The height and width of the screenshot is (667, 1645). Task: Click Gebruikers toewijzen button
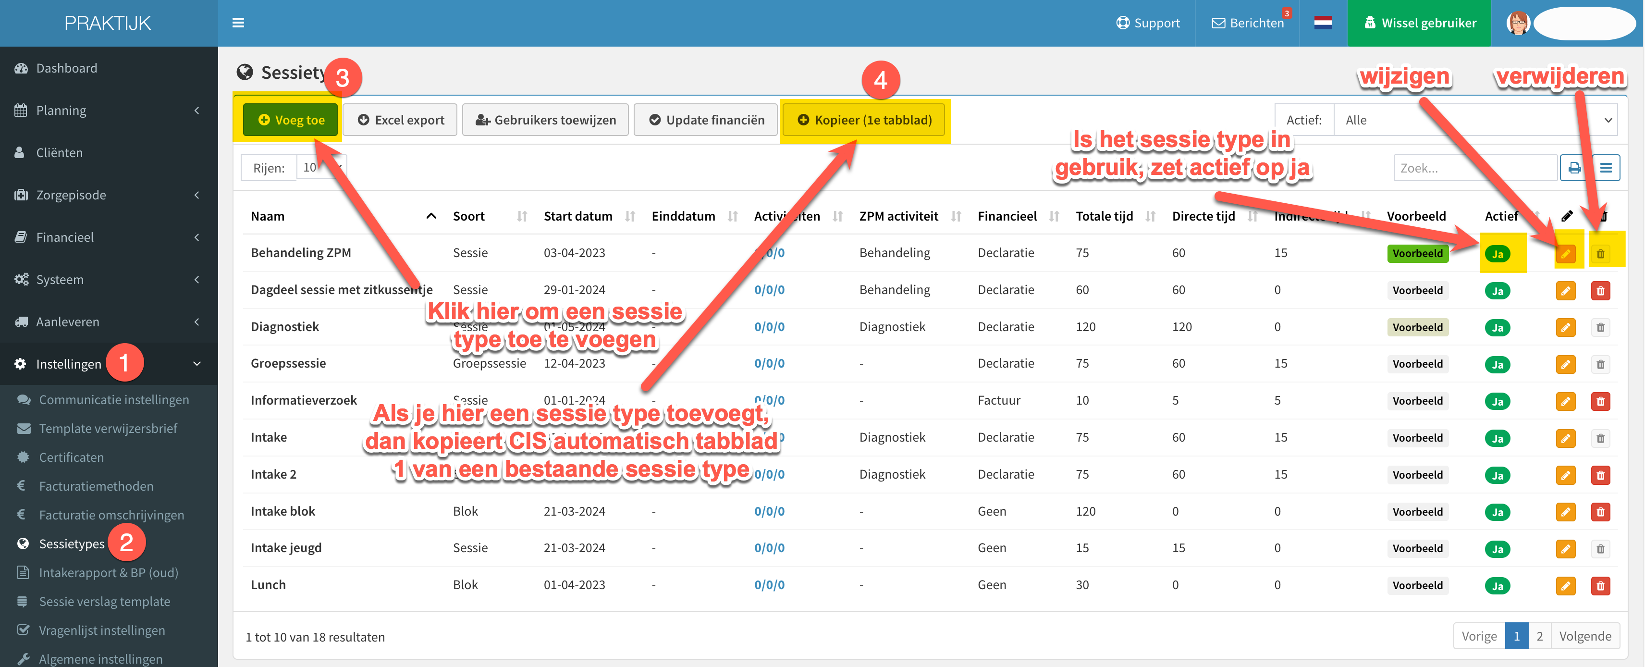click(x=545, y=120)
